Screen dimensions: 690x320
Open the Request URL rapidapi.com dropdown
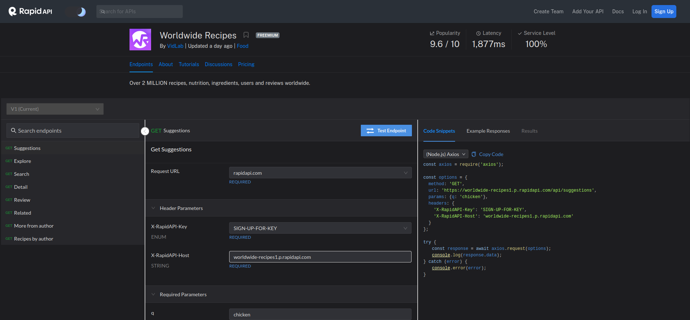tap(320, 173)
